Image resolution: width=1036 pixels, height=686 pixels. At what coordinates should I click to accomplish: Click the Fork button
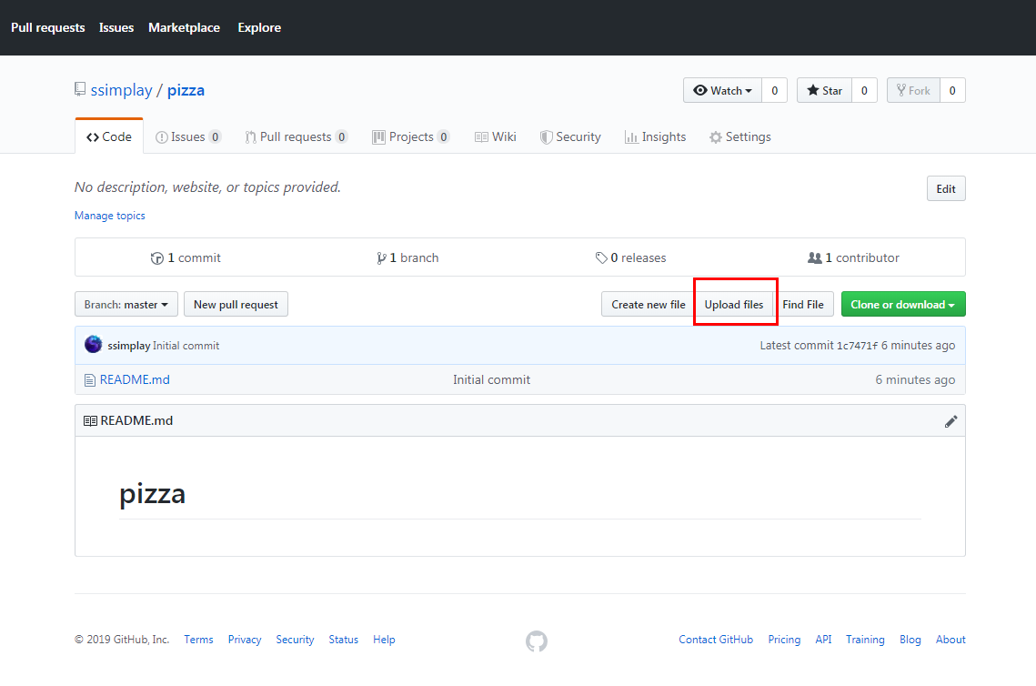point(913,91)
